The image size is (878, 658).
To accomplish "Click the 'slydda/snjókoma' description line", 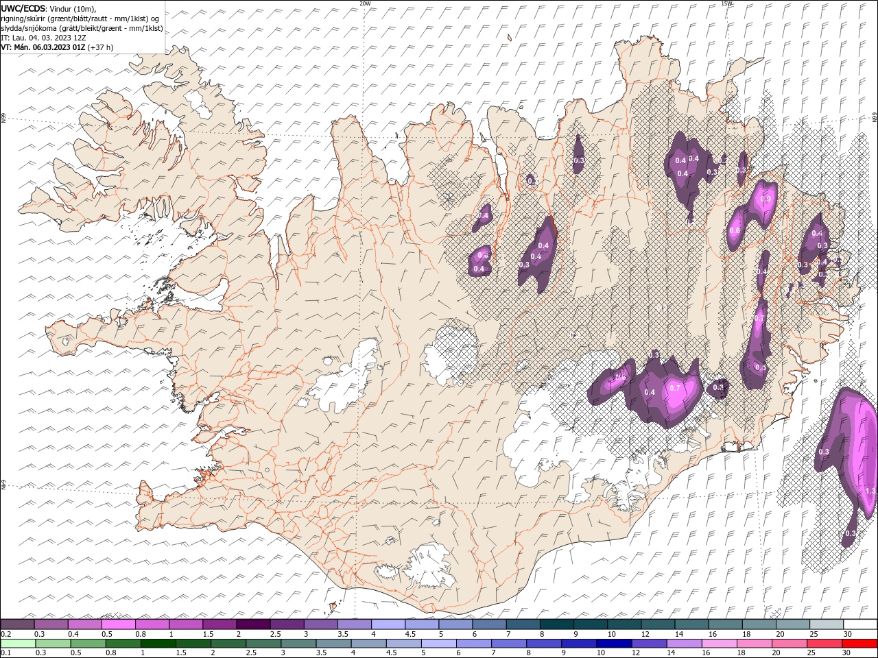I will 82,28.
